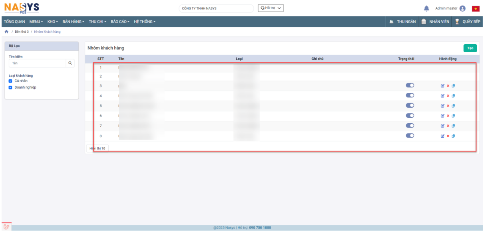Click the red delete icon in row 5
Screen dimensions: 484x233
(448, 106)
